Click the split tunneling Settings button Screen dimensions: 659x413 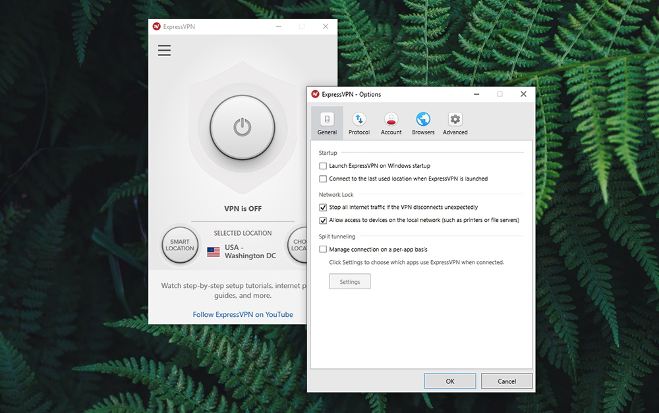click(350, 281)
